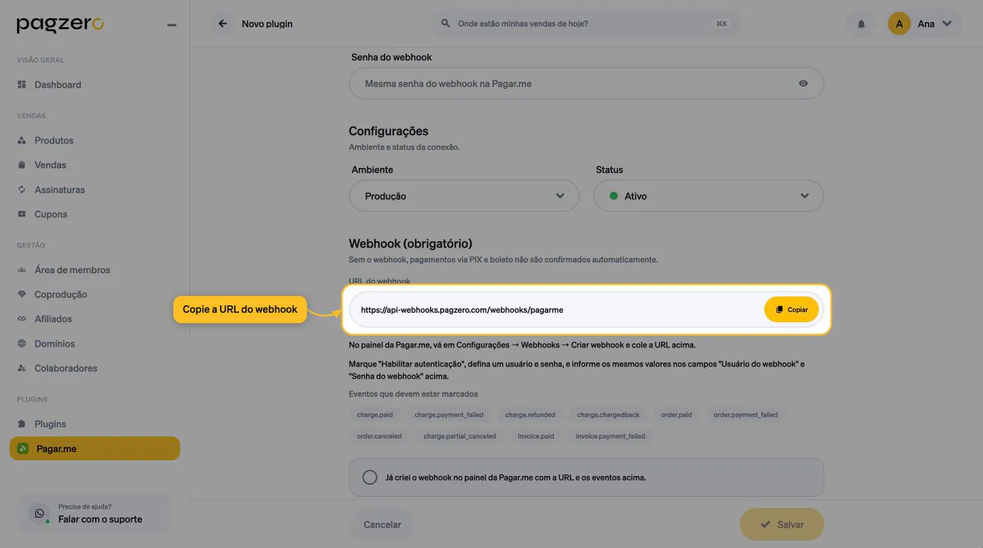Click the Coprodução diamond icon
This screenshot has width=983, height=548.
pos(22,294)
